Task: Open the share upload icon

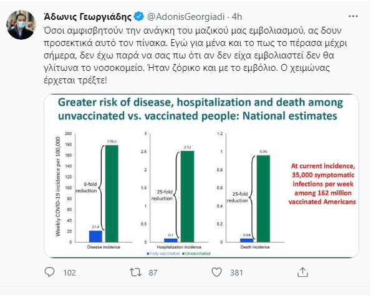Action: pyautogui.click(x=302, y=272)
